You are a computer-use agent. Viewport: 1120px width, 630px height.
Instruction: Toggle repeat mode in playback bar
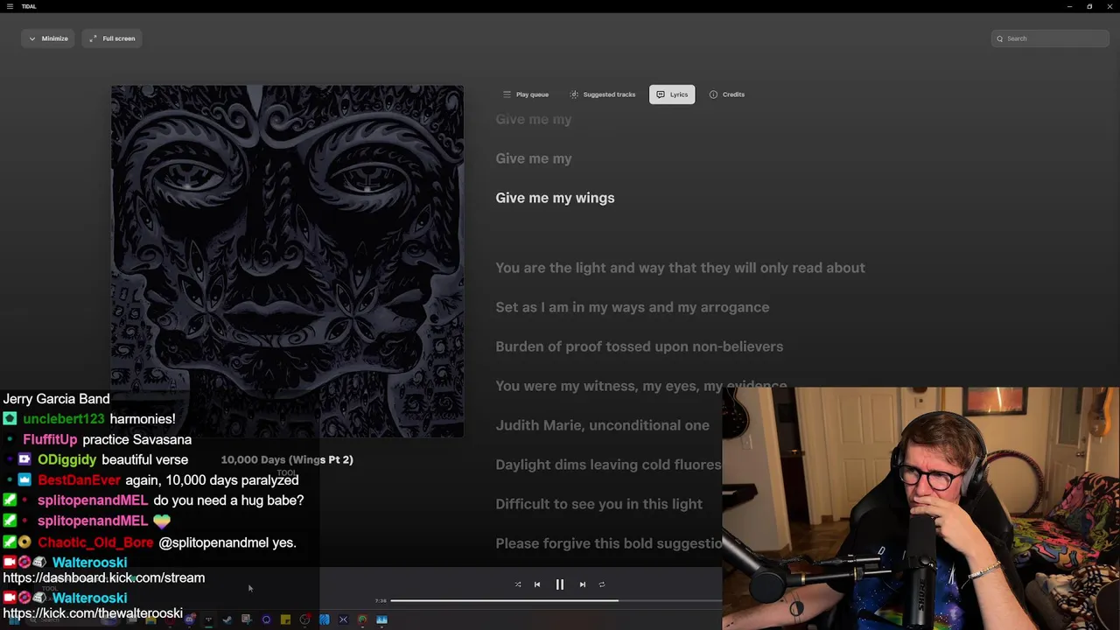tap(602, 584)
